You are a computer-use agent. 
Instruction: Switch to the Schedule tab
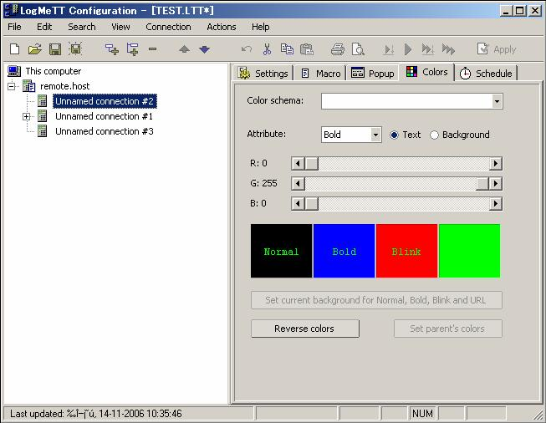[x=486, y=73]
